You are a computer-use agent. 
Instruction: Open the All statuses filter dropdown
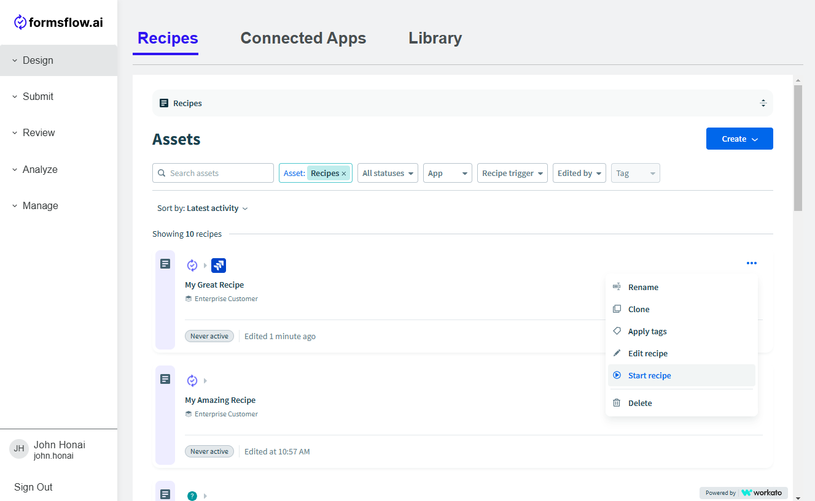click(388, 173)
